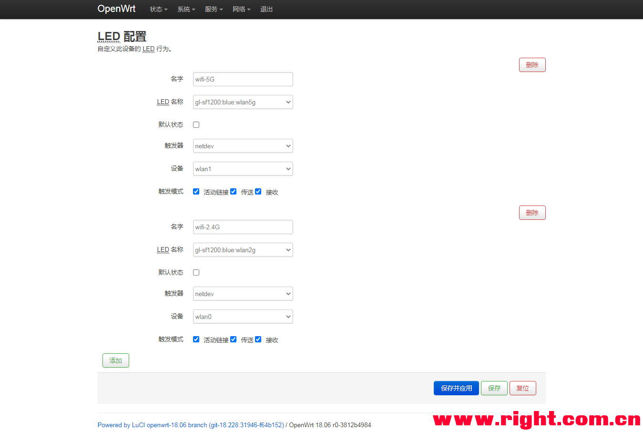The width and height of the screenshot is (643, 432).
Task: Open the wifi-2.4G 触发器 netdev dropdown
Action: pyautogui.click(x=243, y=294)
